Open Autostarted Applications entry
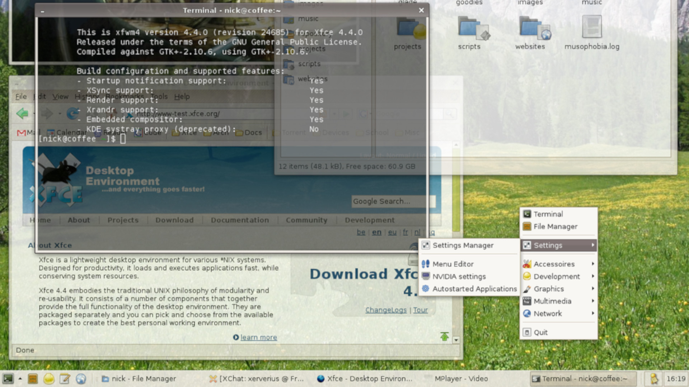The width and height of the screenshot is (689, 387). [469, 289]
